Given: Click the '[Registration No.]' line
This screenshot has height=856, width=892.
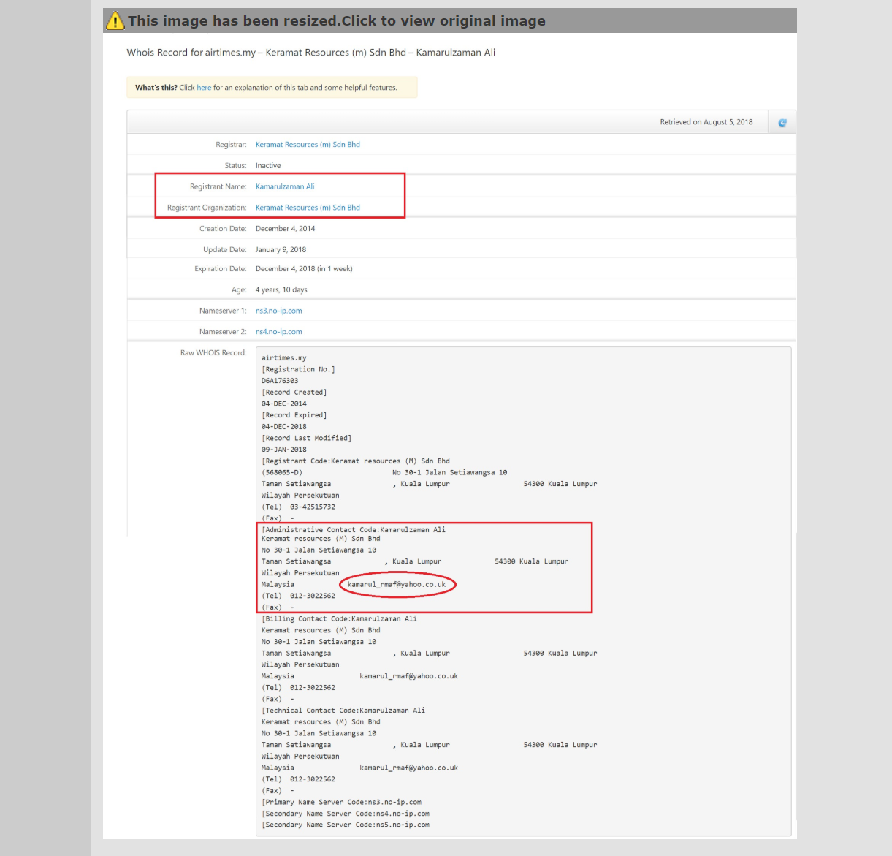Looking at the screenshot, I should (x=298, y=370).
